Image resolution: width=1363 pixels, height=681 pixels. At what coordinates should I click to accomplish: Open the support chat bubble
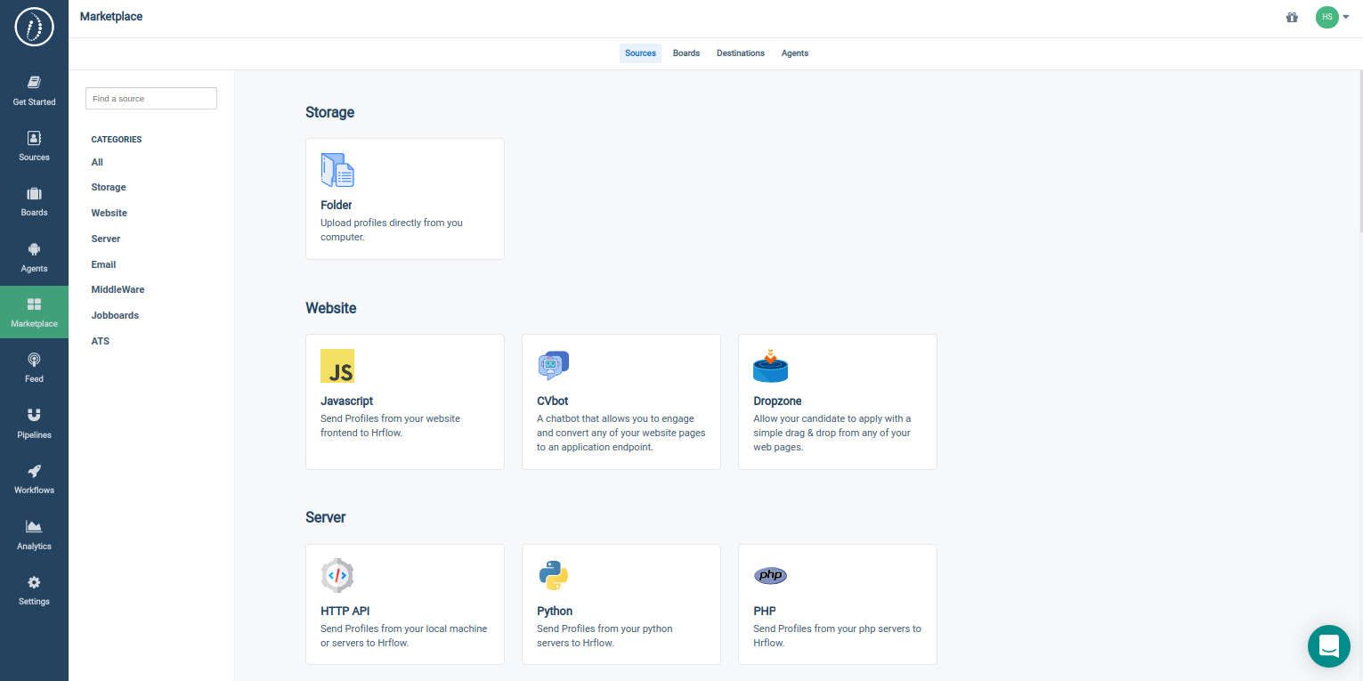(x=1328, y=646)
